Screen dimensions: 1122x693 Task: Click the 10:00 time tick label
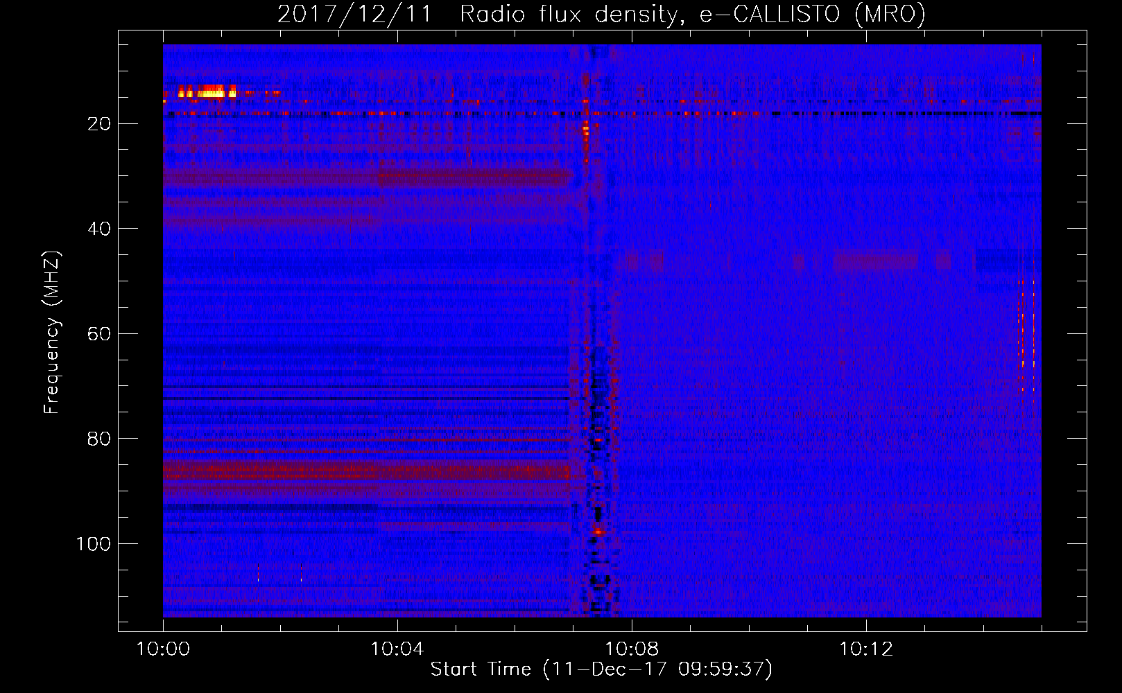pos(163,649)
